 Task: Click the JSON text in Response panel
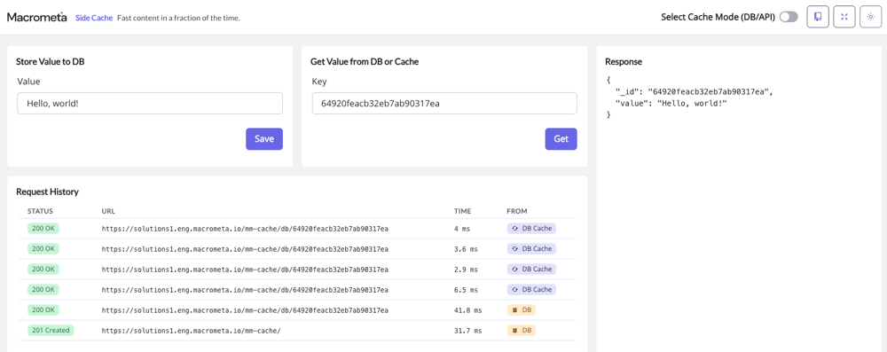coord(689,98)
